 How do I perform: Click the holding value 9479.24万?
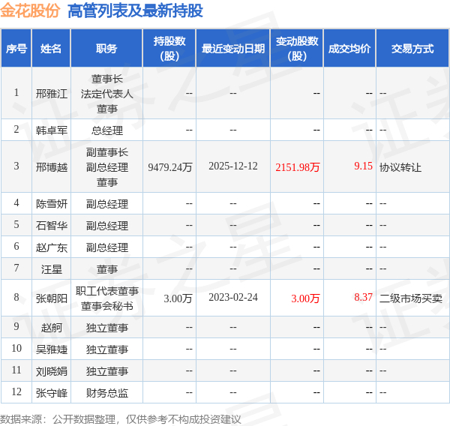click(170, 167)
